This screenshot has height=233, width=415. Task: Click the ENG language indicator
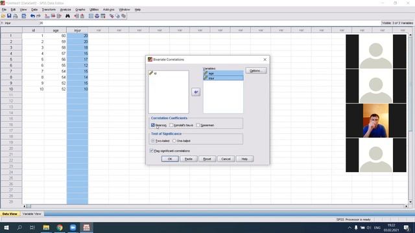(x=377, y=227)
